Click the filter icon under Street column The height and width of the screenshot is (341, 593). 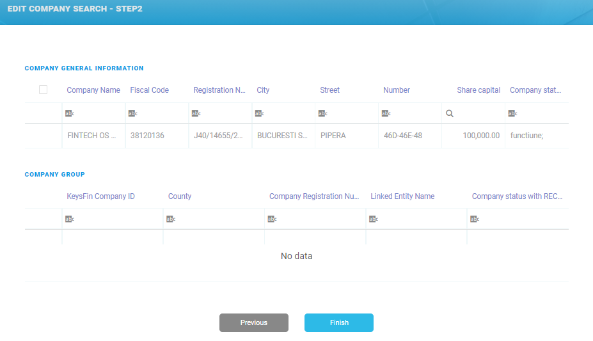[322, 113]
